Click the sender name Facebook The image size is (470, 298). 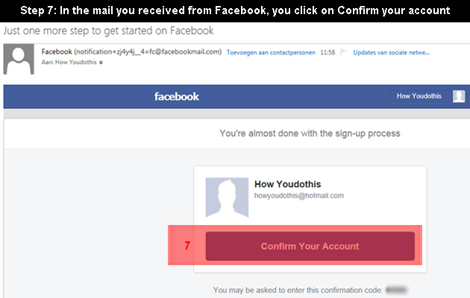pos(57,51)
